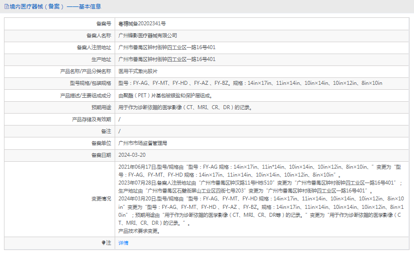
Task: Click the change entry dated 2023年07月28日
Action: [260, 187]
